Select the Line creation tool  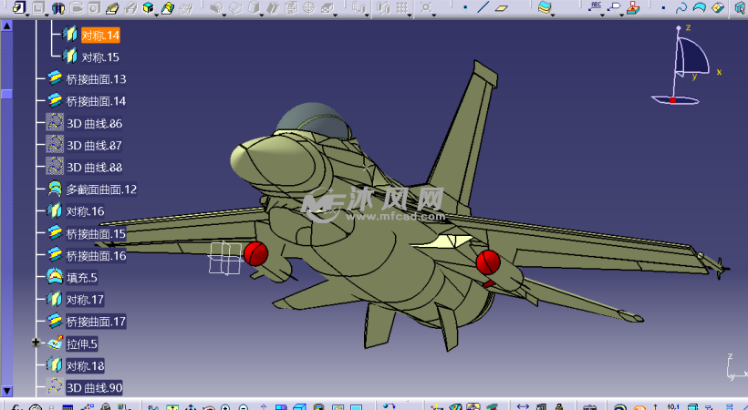click(483, 7)
